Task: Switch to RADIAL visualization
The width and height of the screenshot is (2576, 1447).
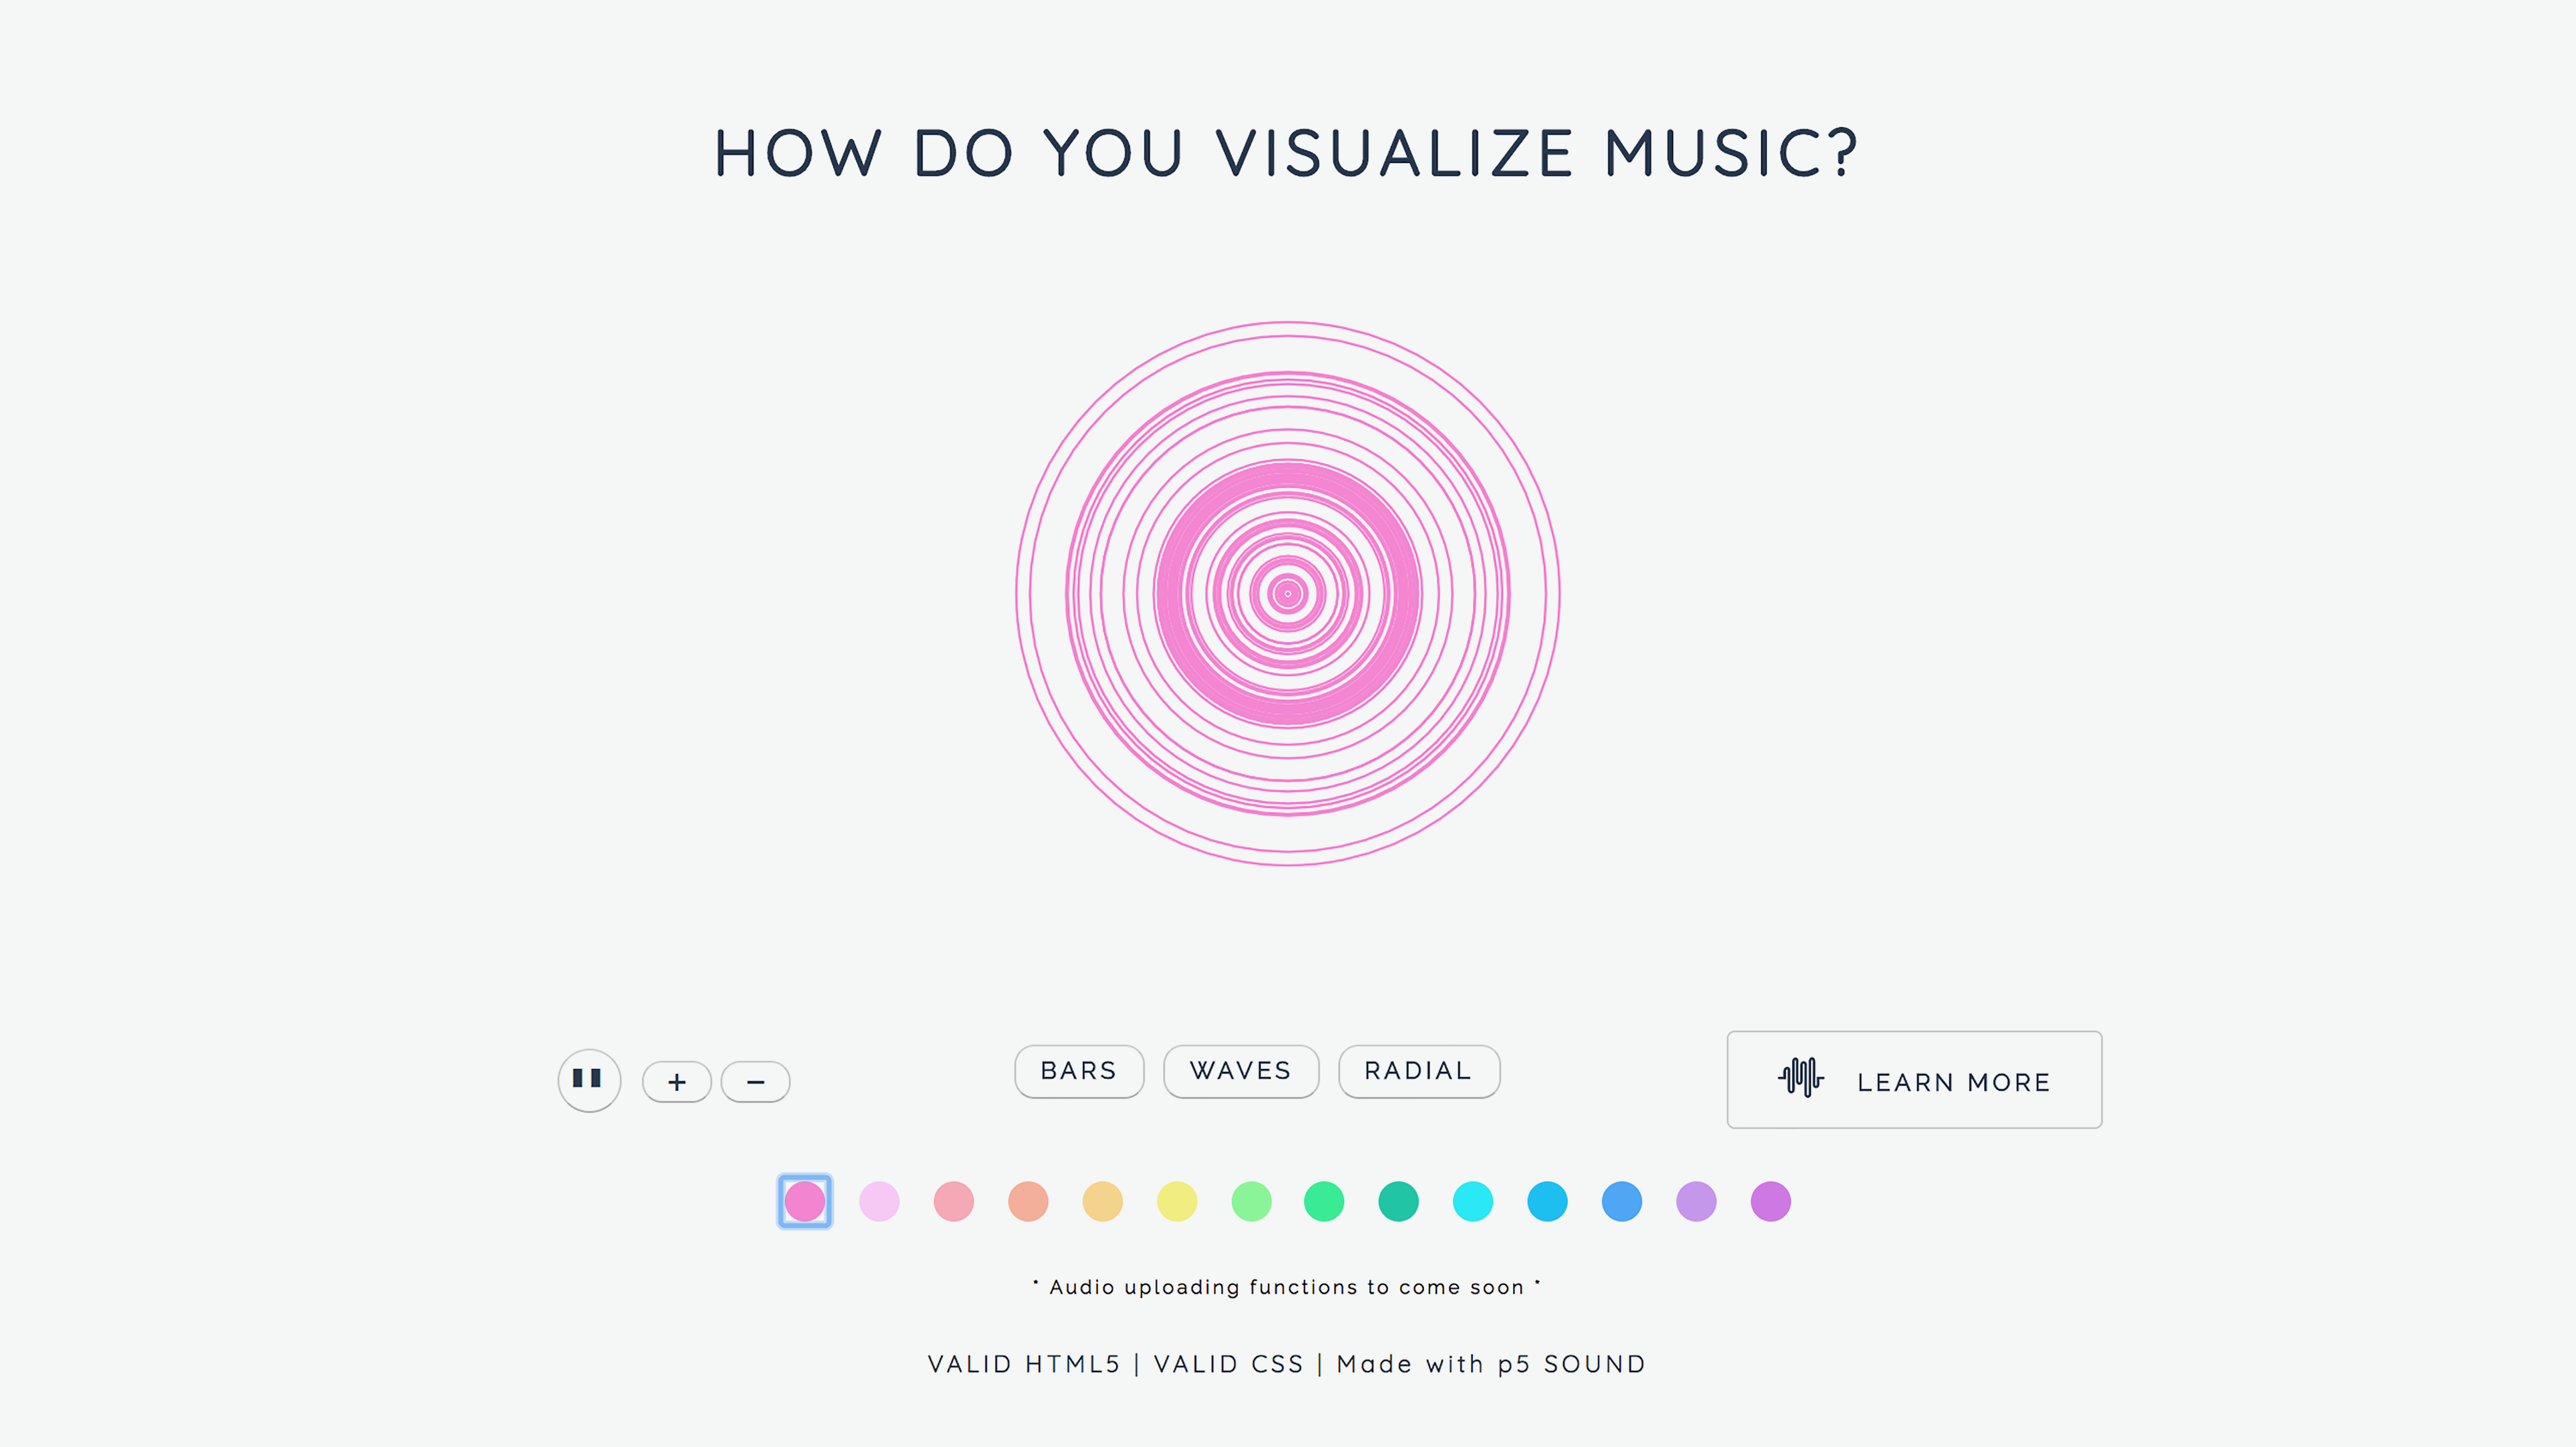Action: click(x=1419, y=1071)
